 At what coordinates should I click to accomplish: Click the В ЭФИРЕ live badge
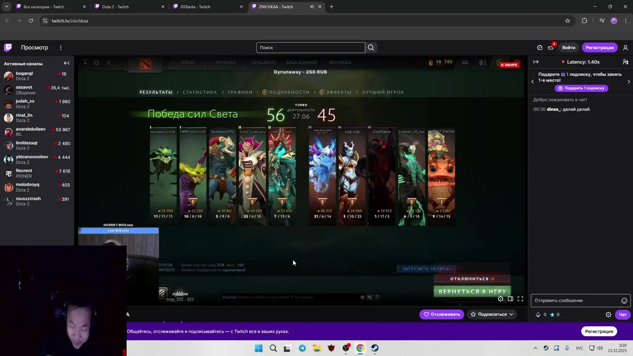pos(509,65)
